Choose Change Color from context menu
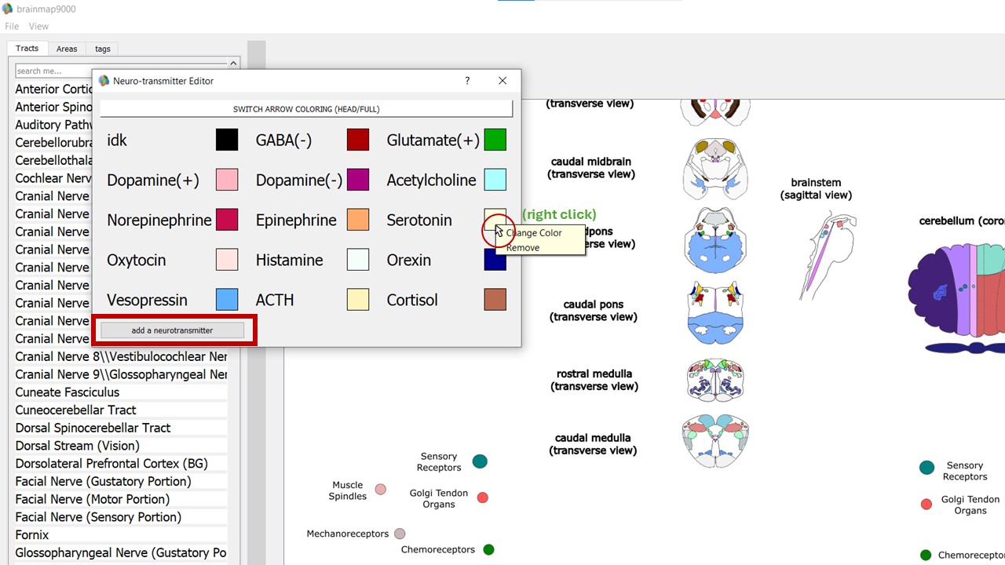The height and width of the screenshot is (565, 1005). click(x=534, y=233)
